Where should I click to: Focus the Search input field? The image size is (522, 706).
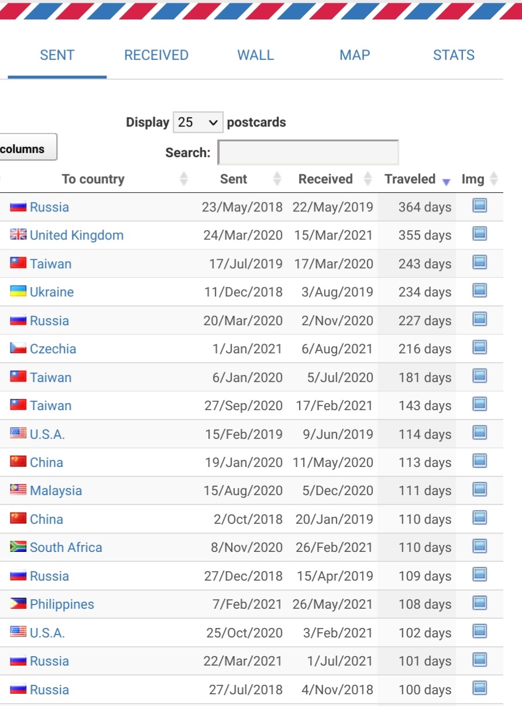308,152
